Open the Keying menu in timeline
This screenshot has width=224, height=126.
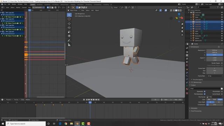[x=17, y=99]
